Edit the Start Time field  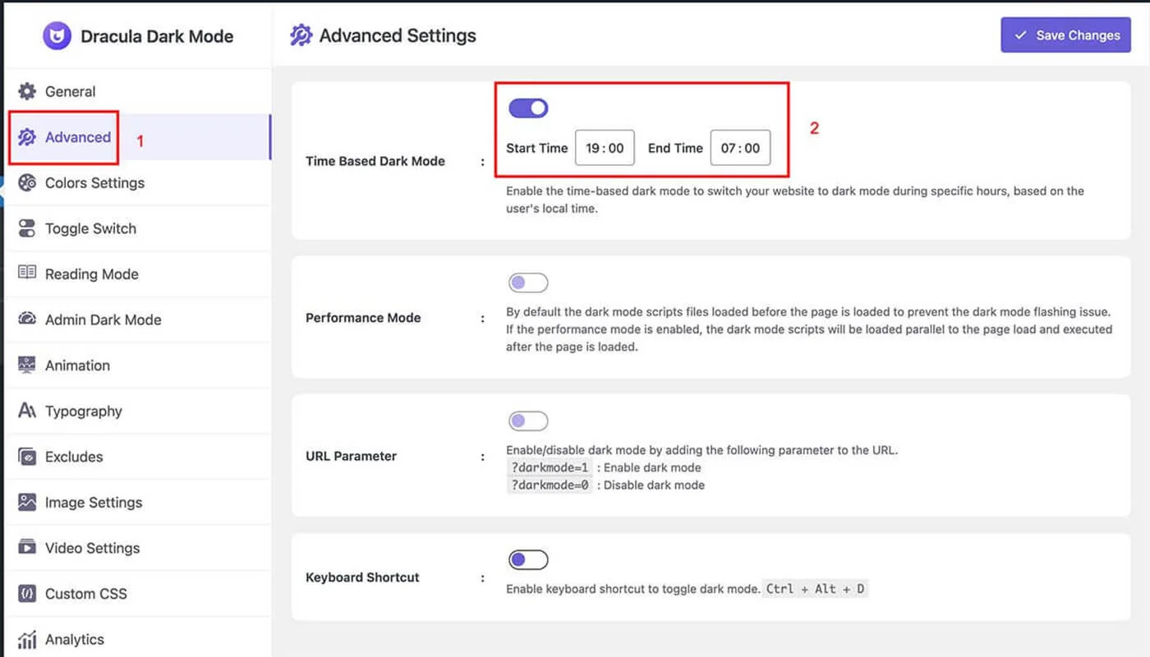click(x=605, y=149)
